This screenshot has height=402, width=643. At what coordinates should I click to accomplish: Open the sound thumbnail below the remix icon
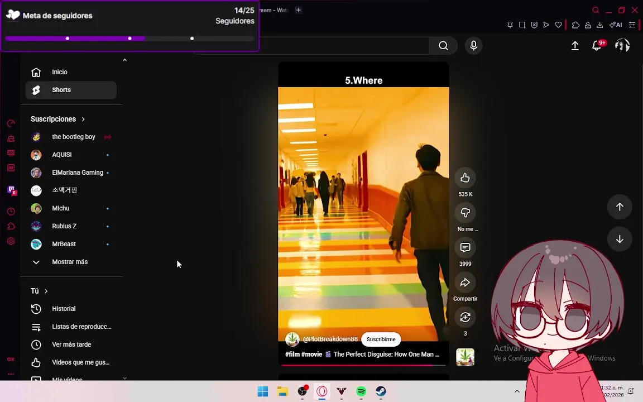[x=465, y=357]
